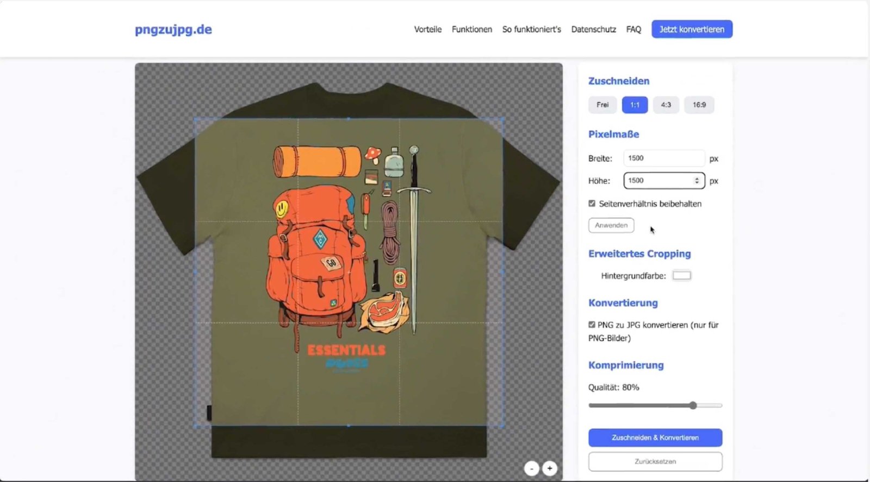Click Zuschneiden & Konvertieren button

tap(655, 437)
